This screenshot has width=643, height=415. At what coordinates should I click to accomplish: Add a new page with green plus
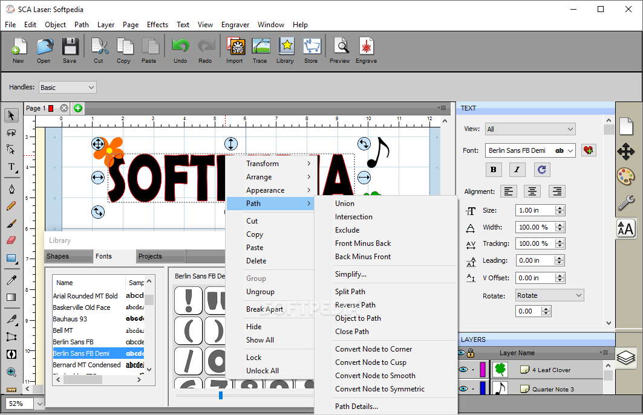point(78,108)
